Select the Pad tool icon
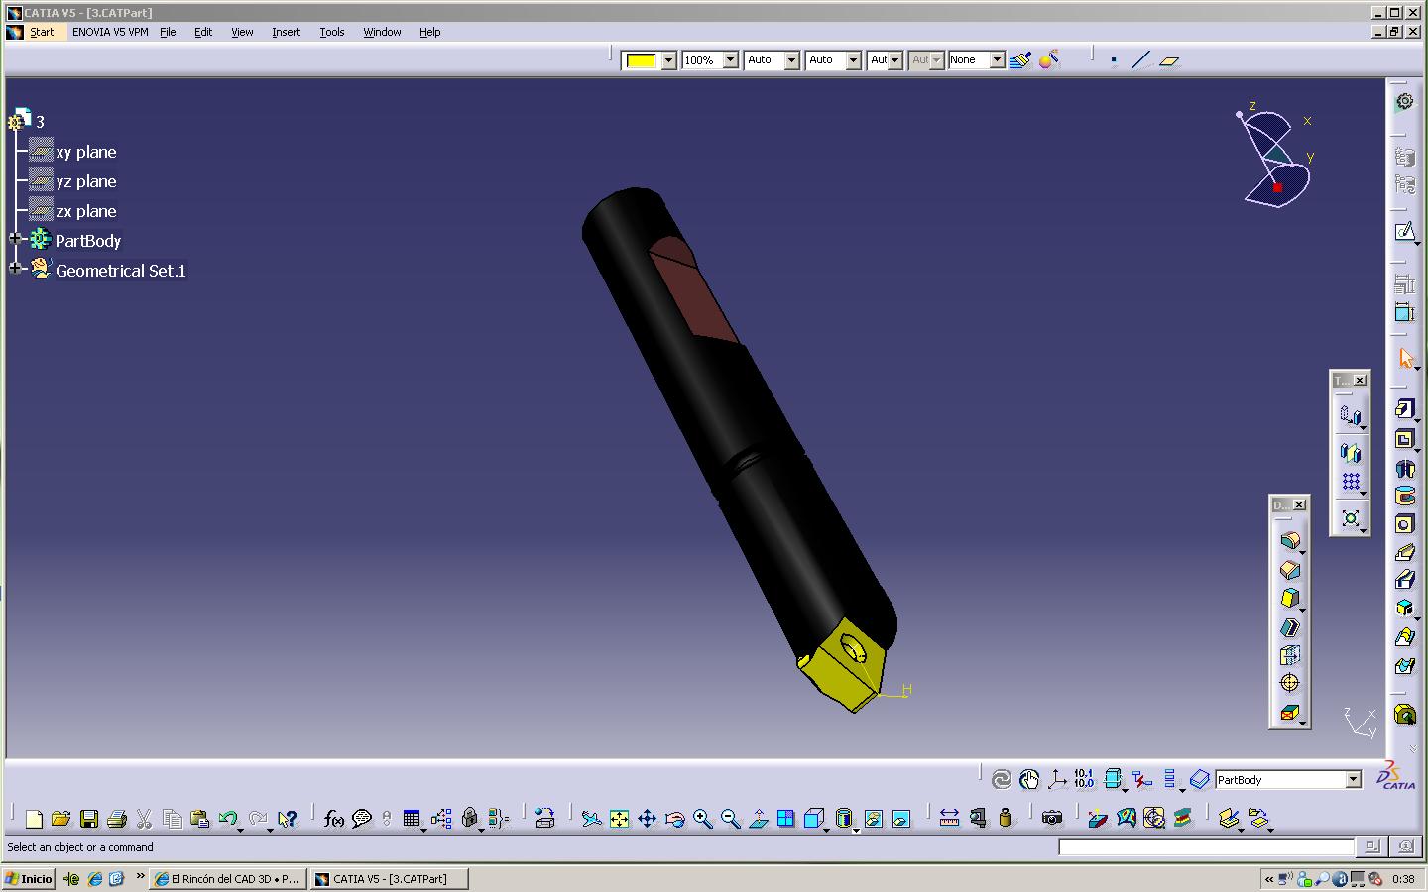1428x892 pixels. [1404, 409]
